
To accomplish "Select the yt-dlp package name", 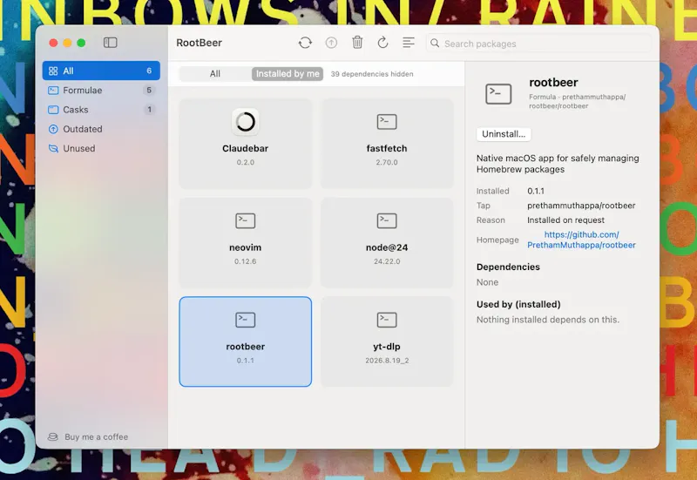I will [387, 347].
